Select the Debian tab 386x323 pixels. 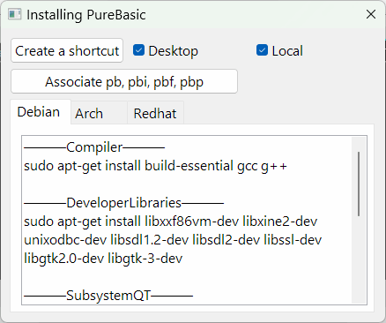[41, 112]
